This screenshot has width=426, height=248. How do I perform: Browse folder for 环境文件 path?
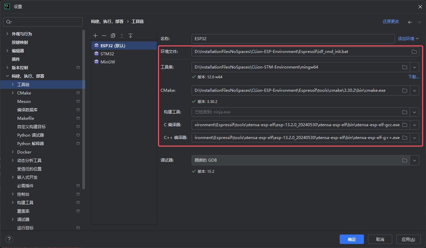pyautogui.click(x=414, y=52)
